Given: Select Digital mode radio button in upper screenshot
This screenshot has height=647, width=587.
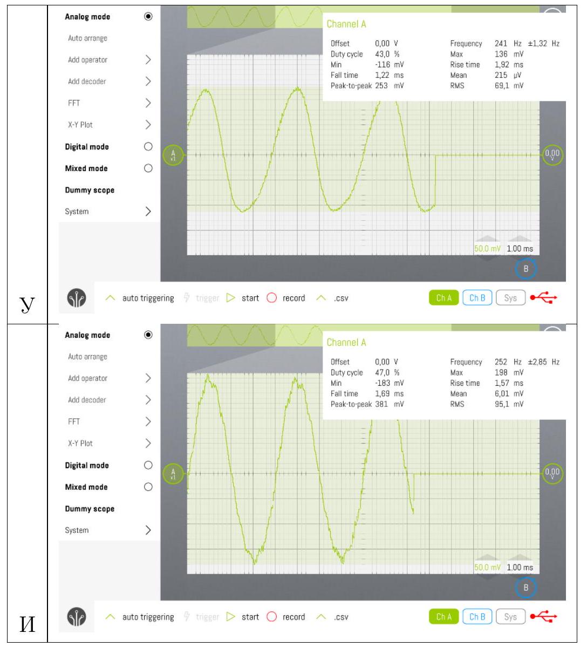Looking at the screenshot, I should [148, 146].
